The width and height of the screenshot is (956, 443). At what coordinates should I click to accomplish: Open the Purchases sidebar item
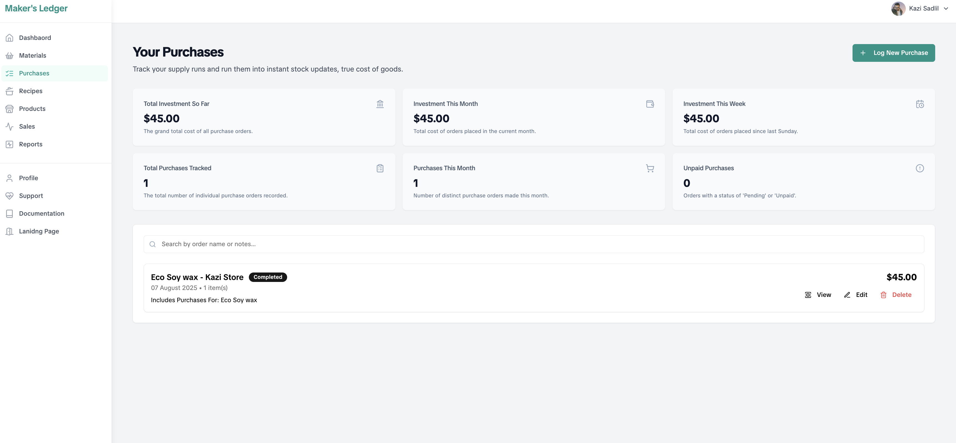tap(55, 73)
